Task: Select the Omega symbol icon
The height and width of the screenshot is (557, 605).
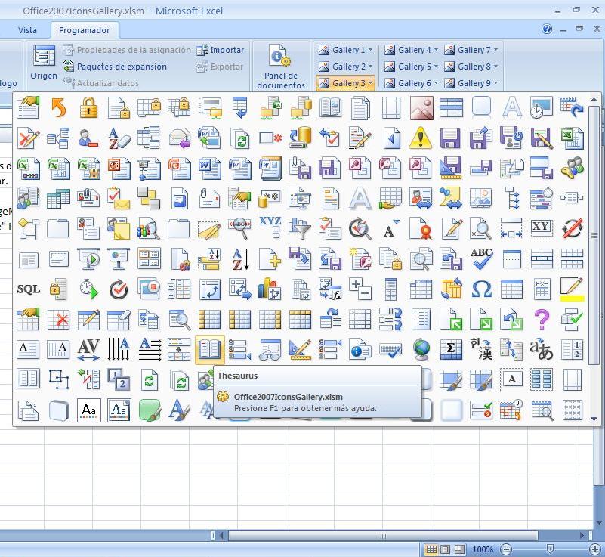Action: tap(481, 289)
